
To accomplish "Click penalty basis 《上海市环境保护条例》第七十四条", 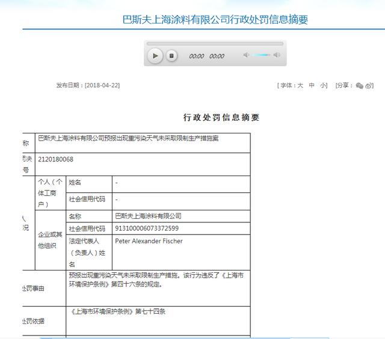I will click(118, 311).
